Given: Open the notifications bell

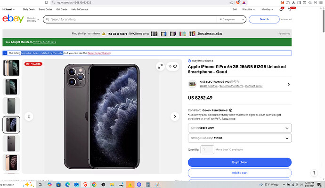Looking at the screenshot, I should (281, 9).
